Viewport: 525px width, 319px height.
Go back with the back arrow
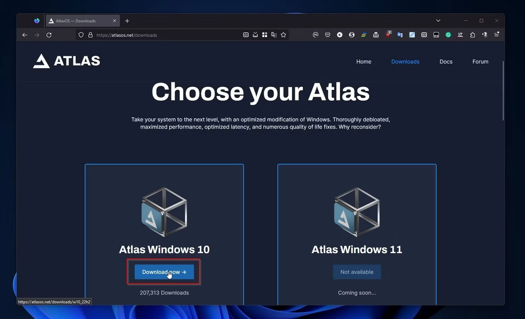[x=24, y=35]
